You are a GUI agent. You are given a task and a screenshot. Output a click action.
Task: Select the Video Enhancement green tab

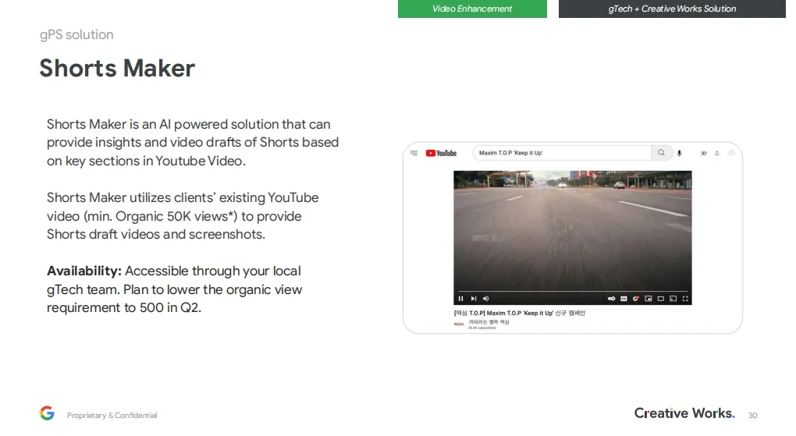tap(472, 9)
